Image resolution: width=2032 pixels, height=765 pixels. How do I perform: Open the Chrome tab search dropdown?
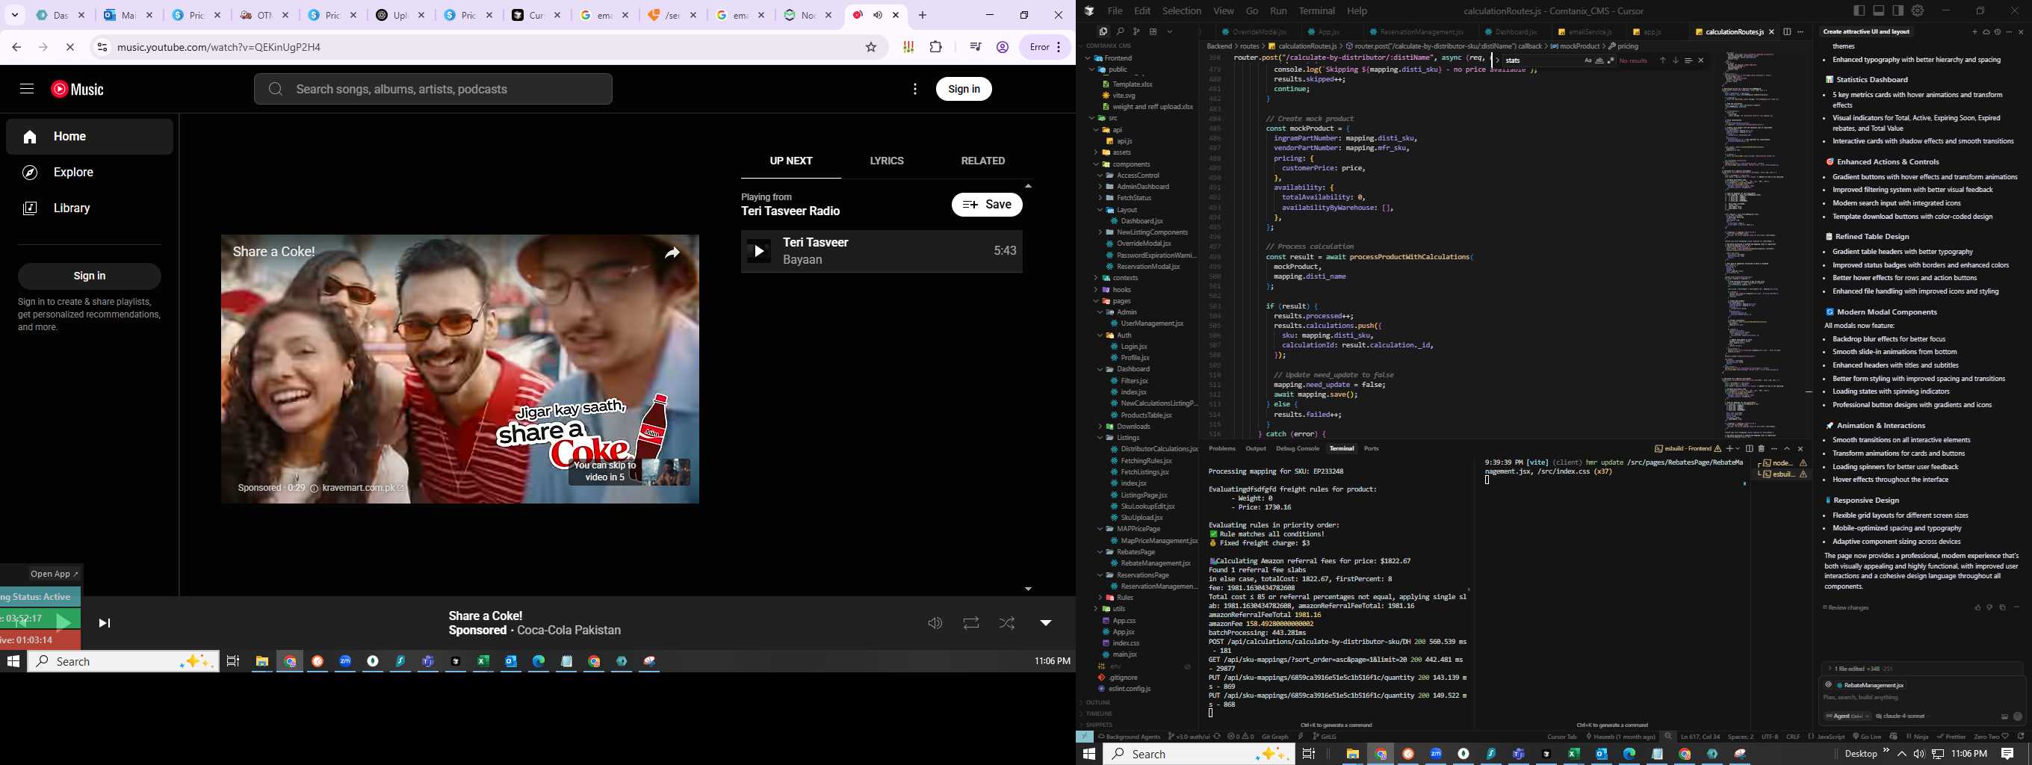[14, 15]
